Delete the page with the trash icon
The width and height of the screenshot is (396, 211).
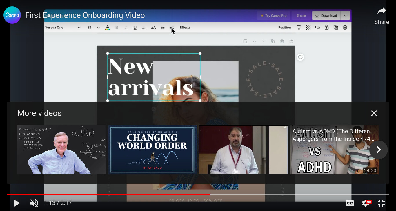click(282, 41)
